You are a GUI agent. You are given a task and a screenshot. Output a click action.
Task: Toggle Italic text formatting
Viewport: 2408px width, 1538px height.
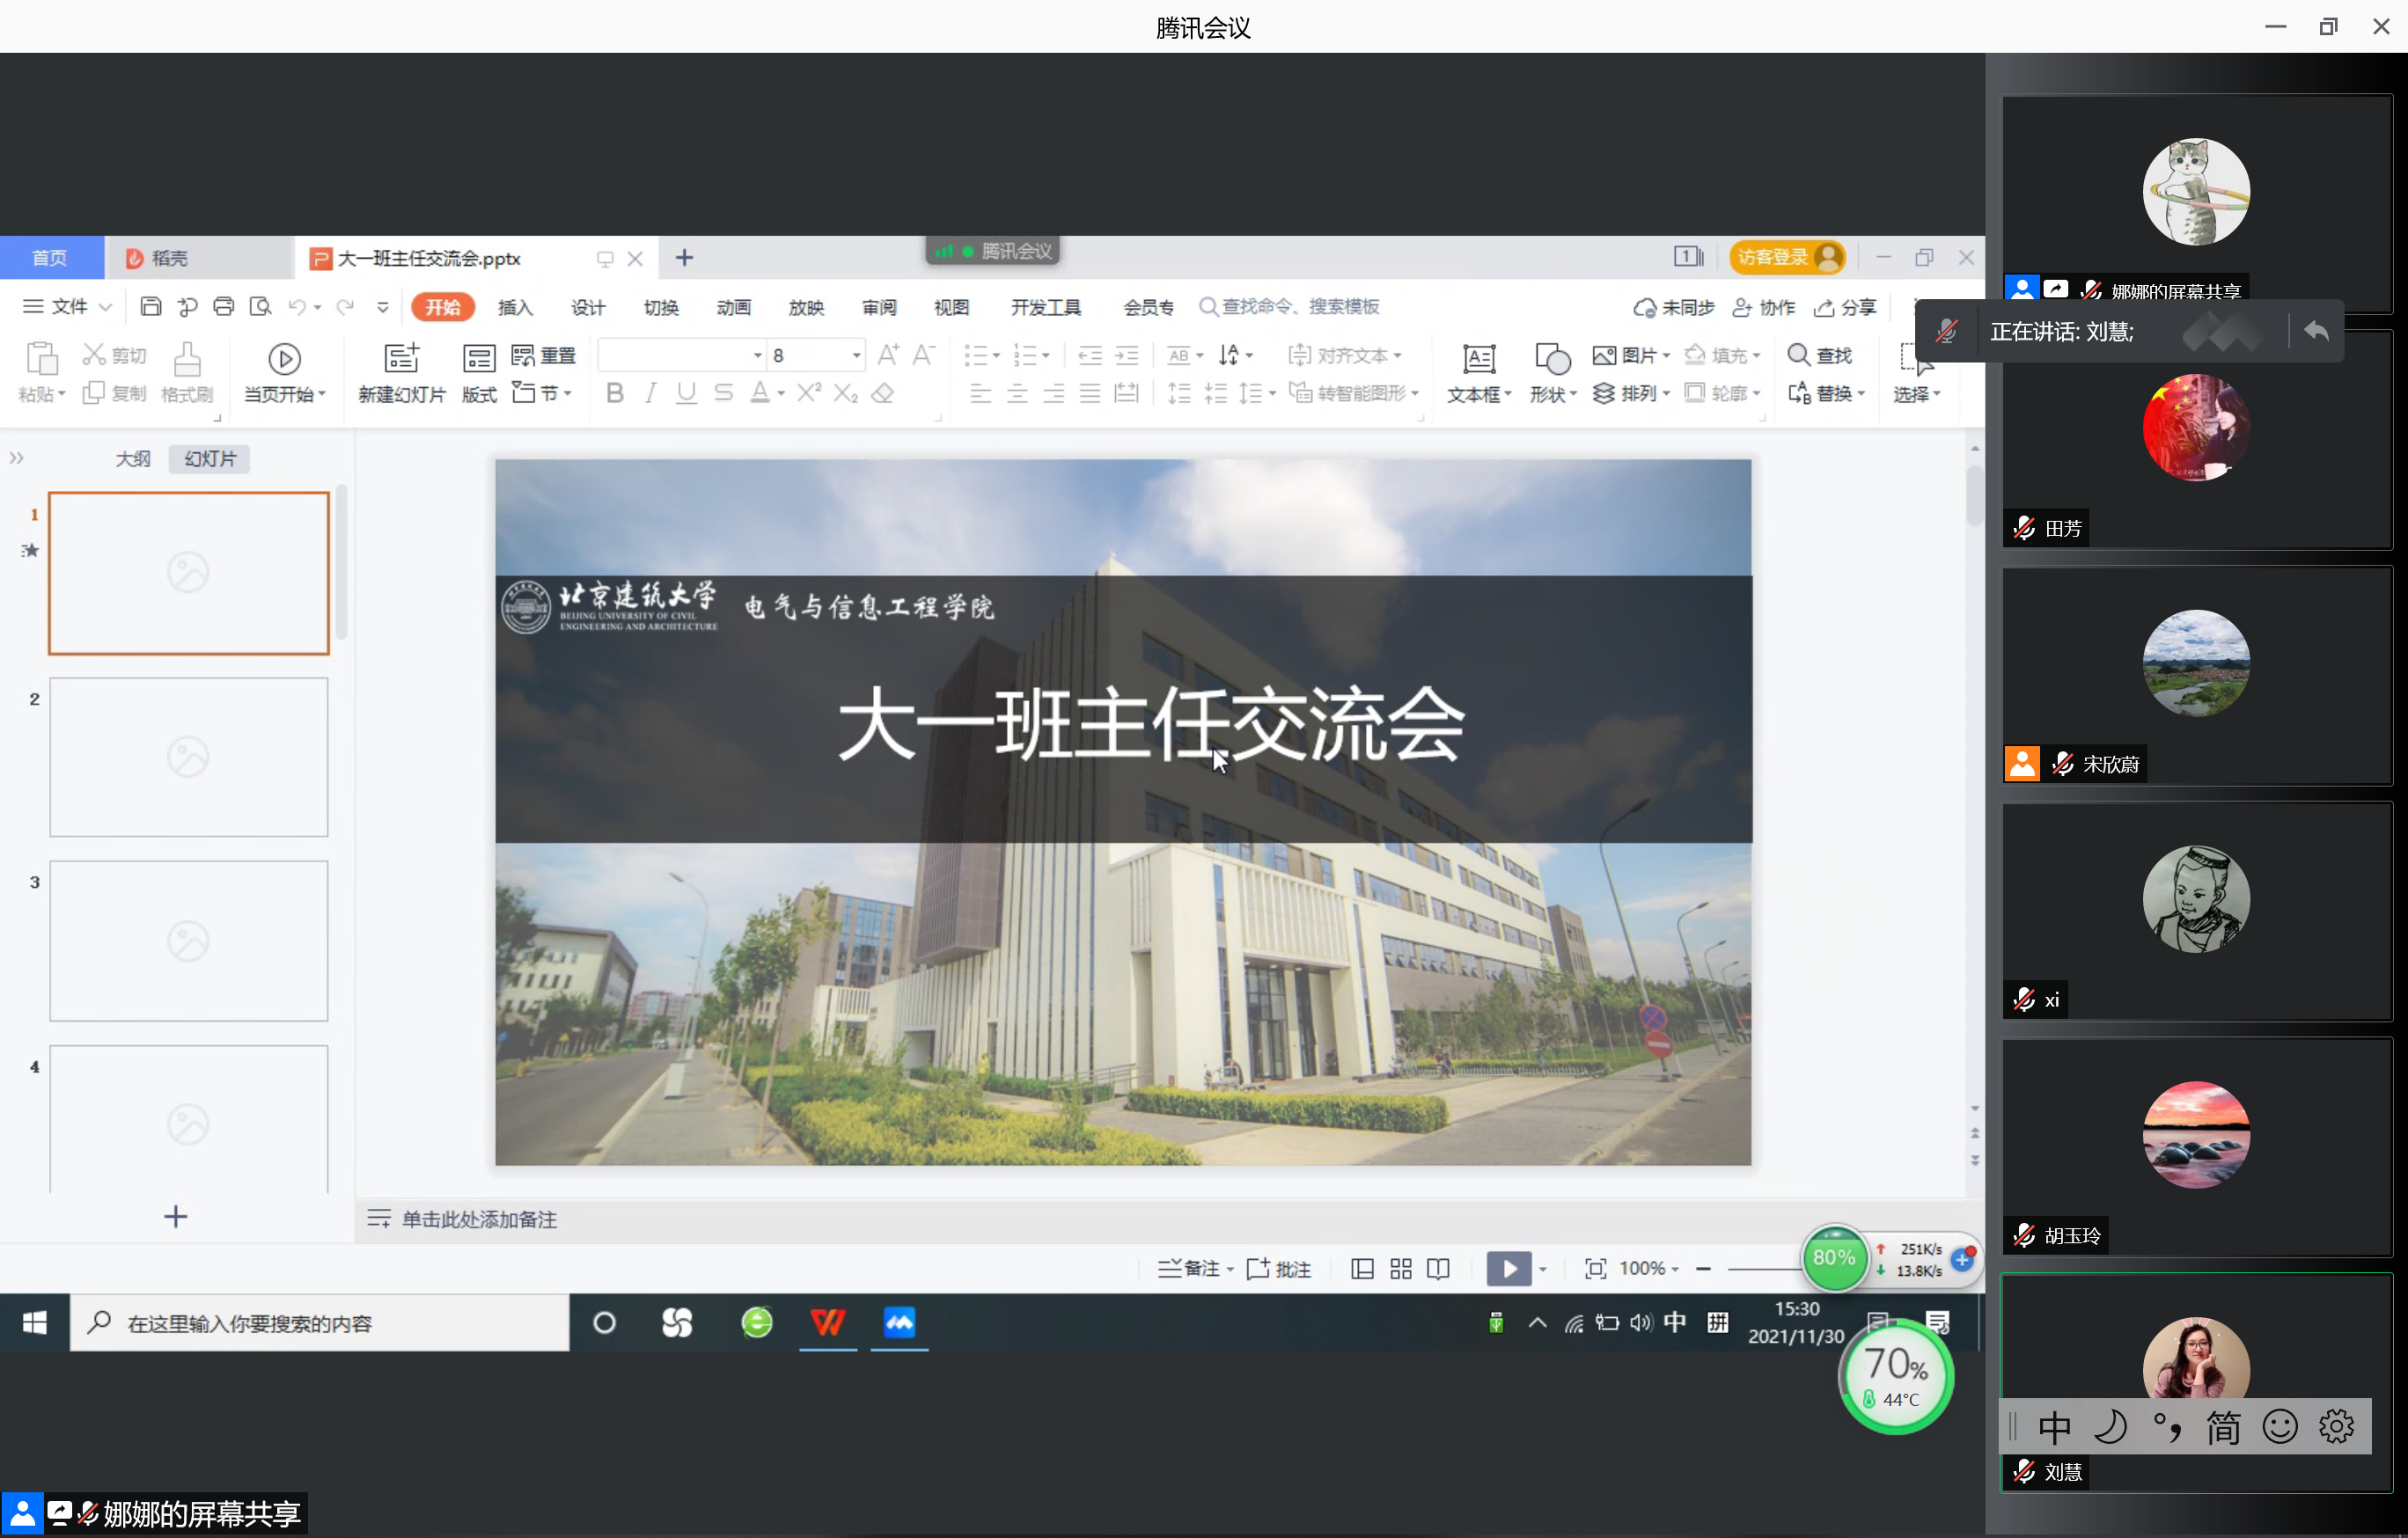[x=651, y=393]
